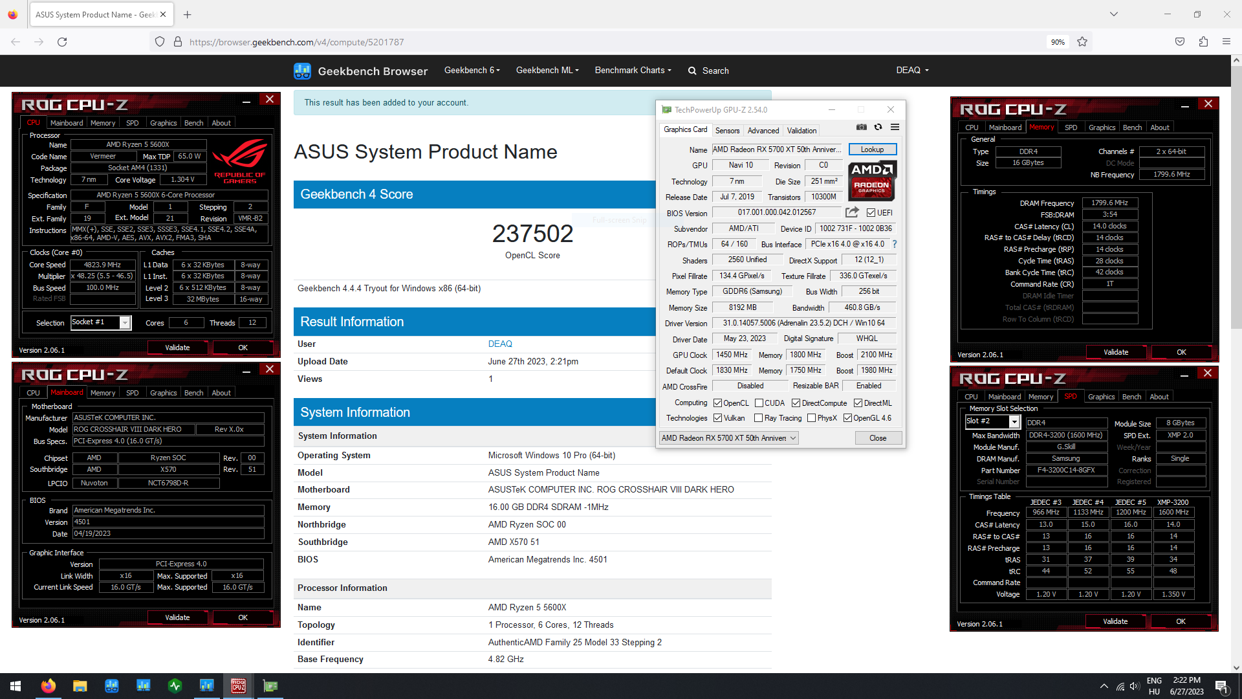Toggle the CUDA checkbox
1242x699 pixels.
[759, 403]
